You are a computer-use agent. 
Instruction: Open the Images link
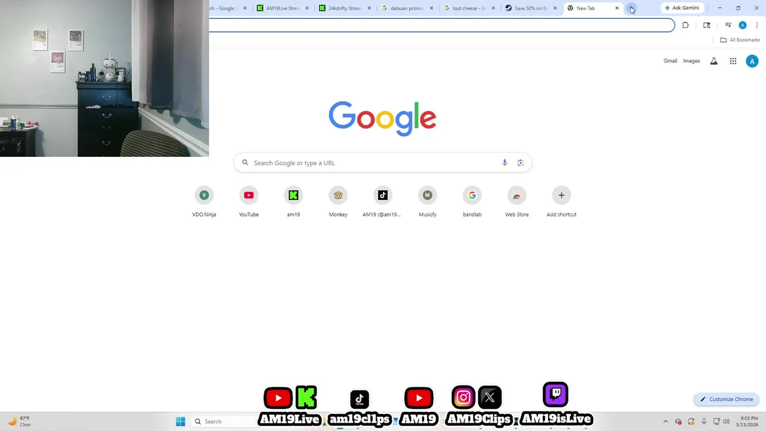pyautogui.click(x=691, y=61)
